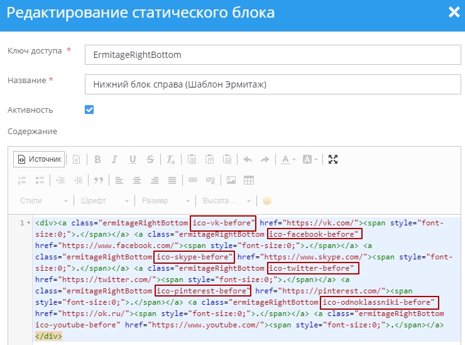The image size is (465, 345).
Task: Toggle bold formatting
Action: (x=97, y=159)
